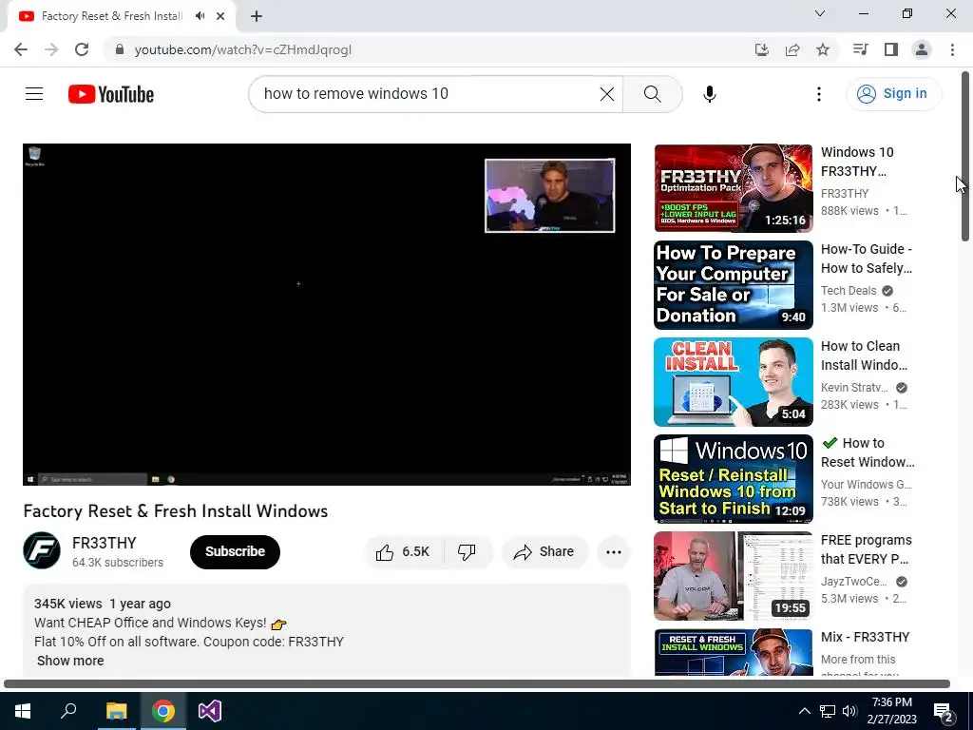973x730 pixels.
Task: Open FREE programs video thumbnail
Action: pyautogui.click(x=733, y=575)
